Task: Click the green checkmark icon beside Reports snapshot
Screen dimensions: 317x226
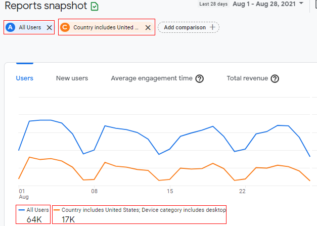Action: pyautogui.click(x=95, y=7)
